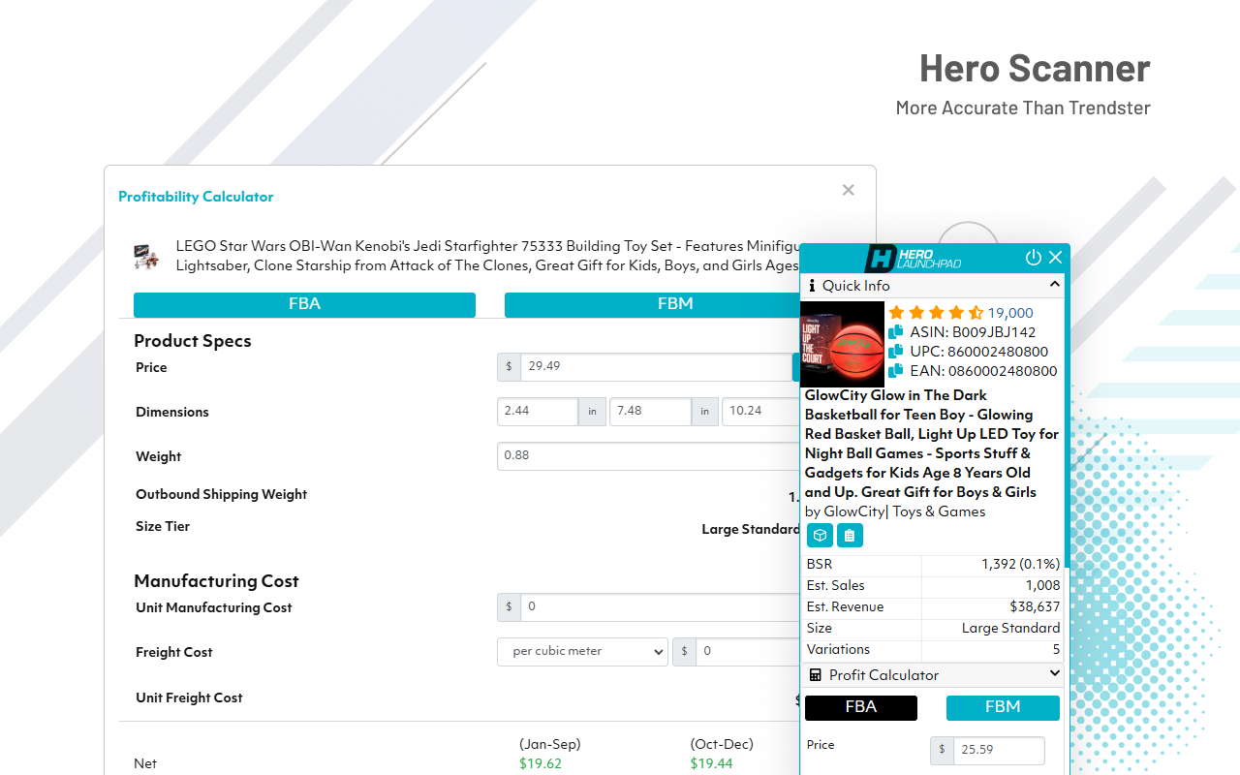
Task: Collapse the Quick Info section
Action: 1055,285
